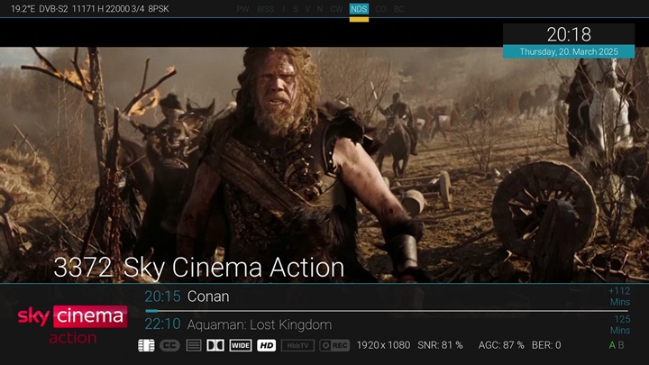649x365 pixels.
Task: Click the 125 Mins duration label
Action: 620,324
